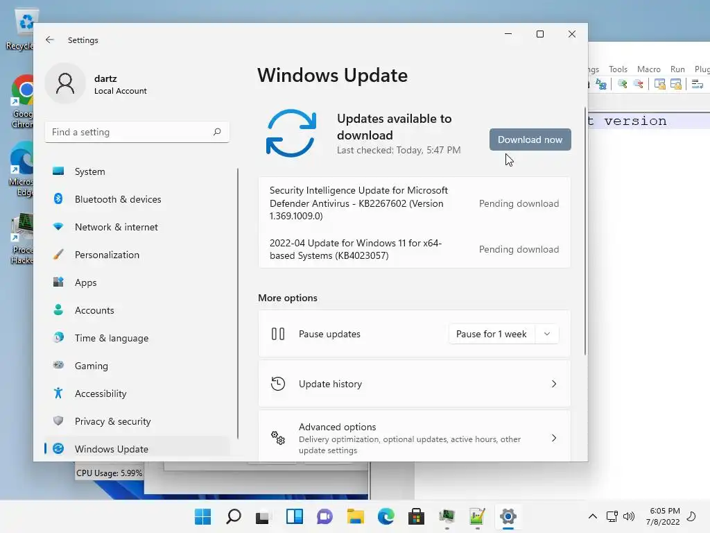Open the clock showing 6:05 PM
The image size is (710, 533).
pyautogui.click(x=663, y=516)
